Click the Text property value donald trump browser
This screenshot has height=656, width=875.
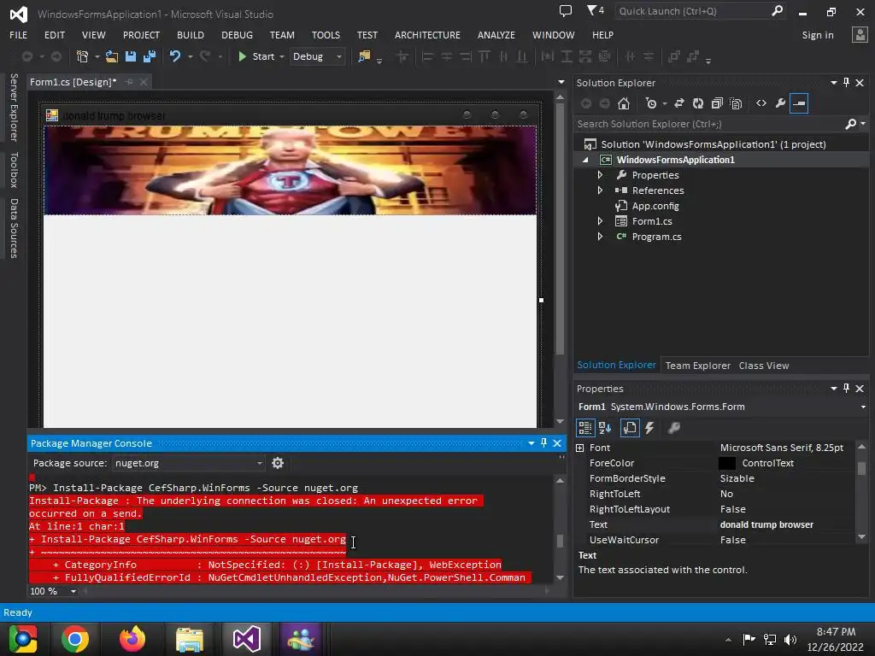click(x=766, y=524)
